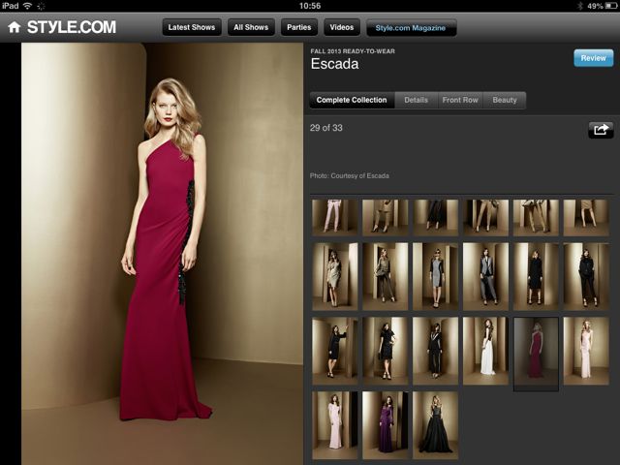Select the grey and black dress thumbnail
This screenshot has height=465, width=620.
[x=435, y=277]
